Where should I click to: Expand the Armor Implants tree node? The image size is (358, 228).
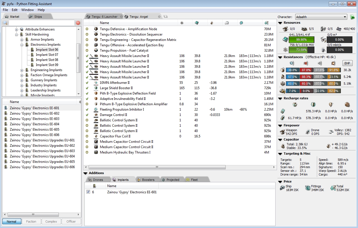22,40
